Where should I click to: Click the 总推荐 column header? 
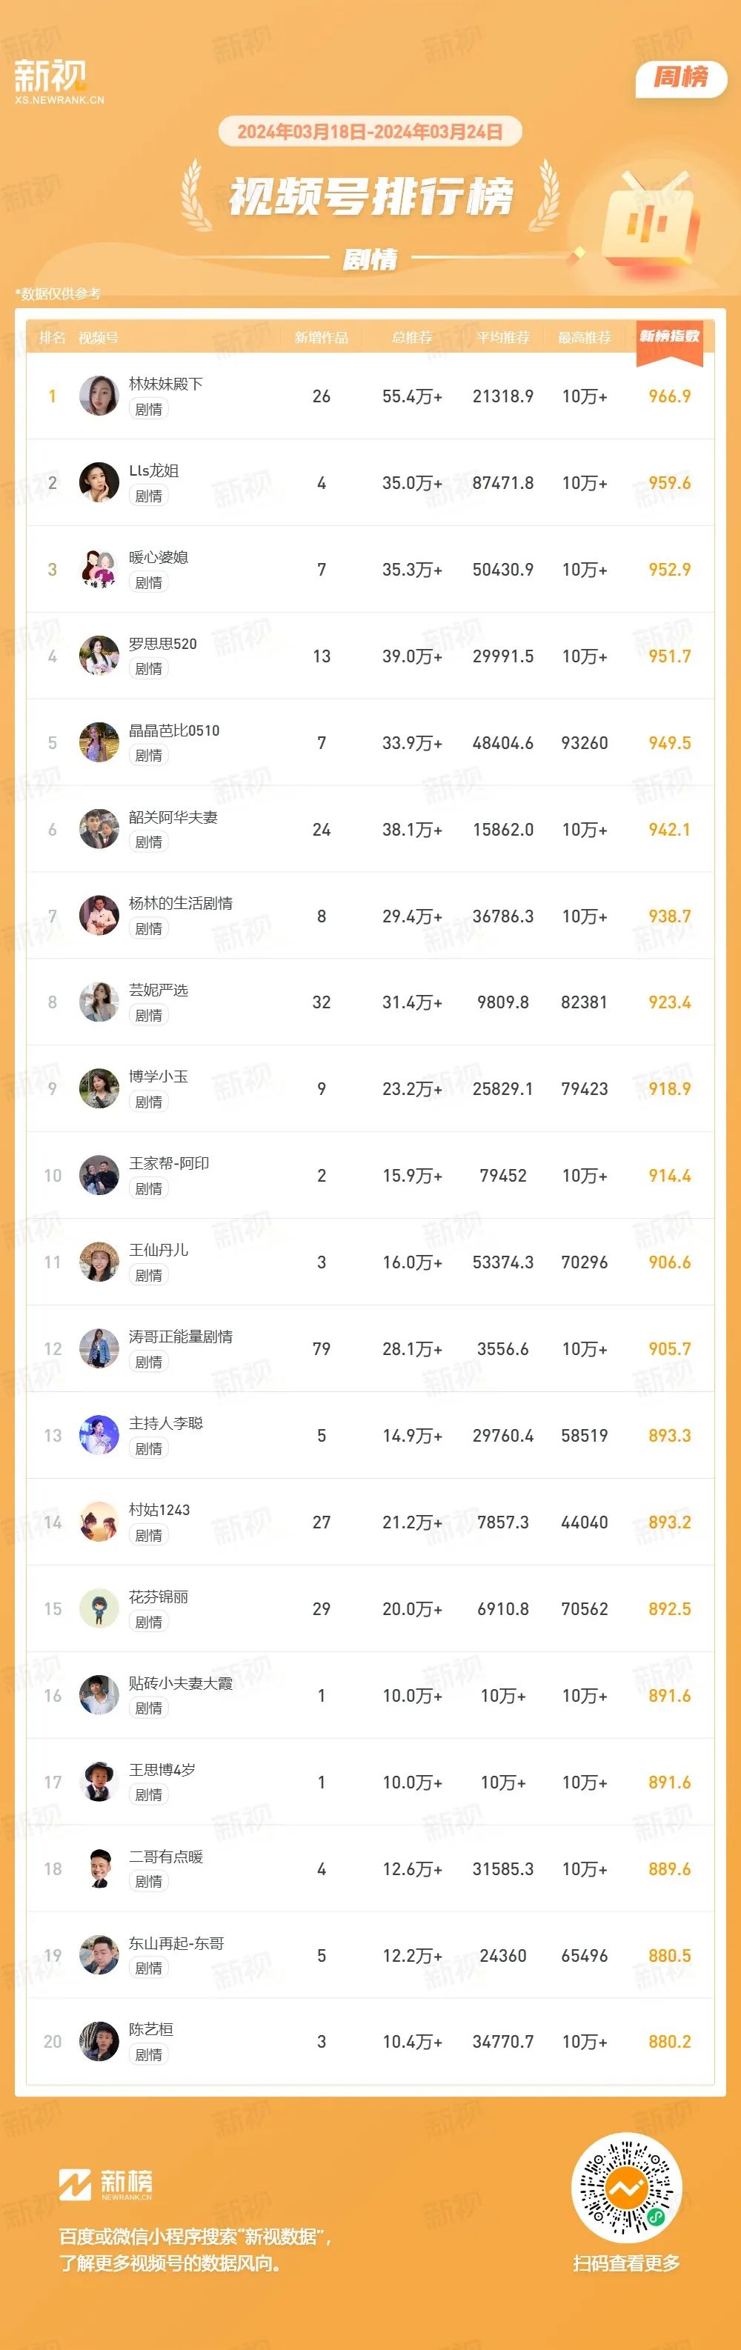point(413,338)
